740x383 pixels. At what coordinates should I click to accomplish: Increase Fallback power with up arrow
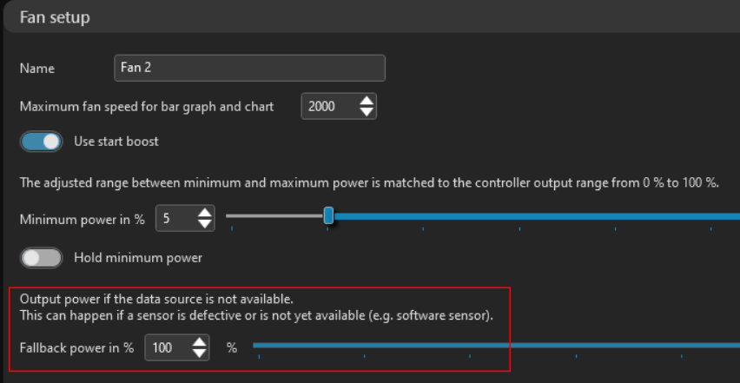200,342
